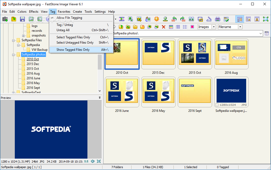Collapse the Softpedia photos tree node
Image resolution: width=271 pixels, height=170 pixels.
tap(13, 55)
